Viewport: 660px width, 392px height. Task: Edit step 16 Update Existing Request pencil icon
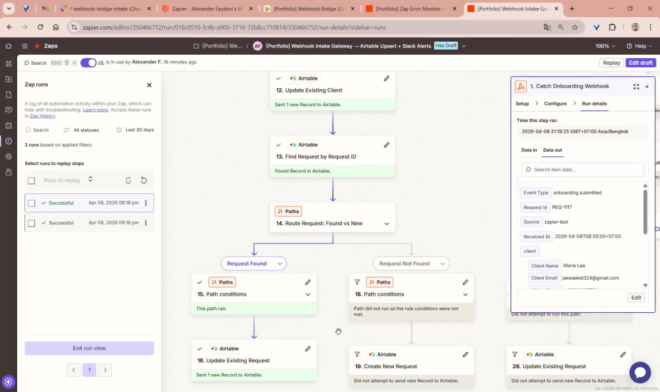click(x=308, y=348)
